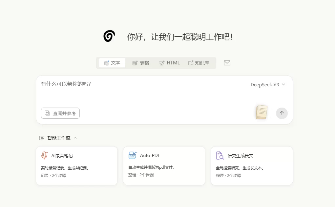Click the 查阅并参考 button

click(60, 113)
